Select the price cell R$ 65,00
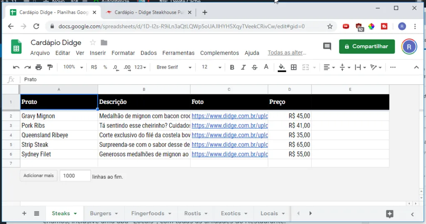Image resolution: width=426 pixels, height=224 pixels. click(290, 145)
